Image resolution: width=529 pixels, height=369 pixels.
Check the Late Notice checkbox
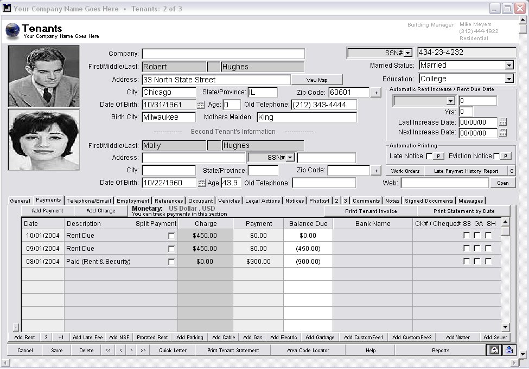(x=429, y=156)
